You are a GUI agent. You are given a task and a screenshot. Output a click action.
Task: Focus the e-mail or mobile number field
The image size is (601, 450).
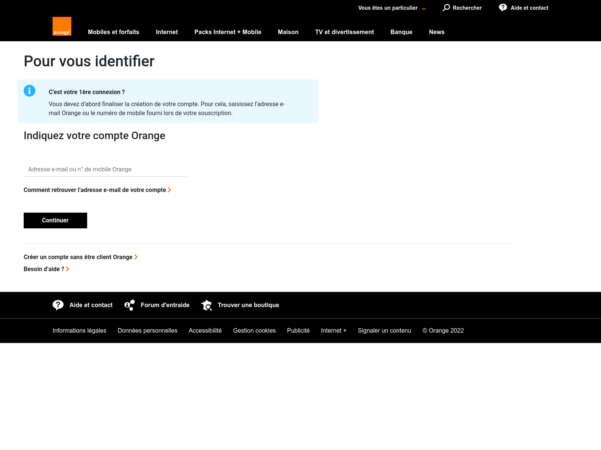click(106, 169)
